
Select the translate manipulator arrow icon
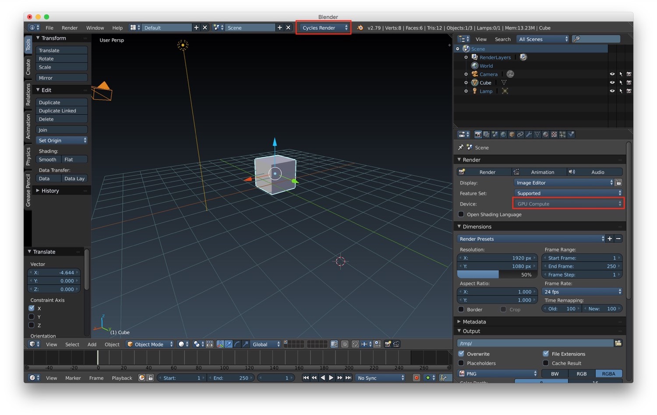click(x=229, y=344)
